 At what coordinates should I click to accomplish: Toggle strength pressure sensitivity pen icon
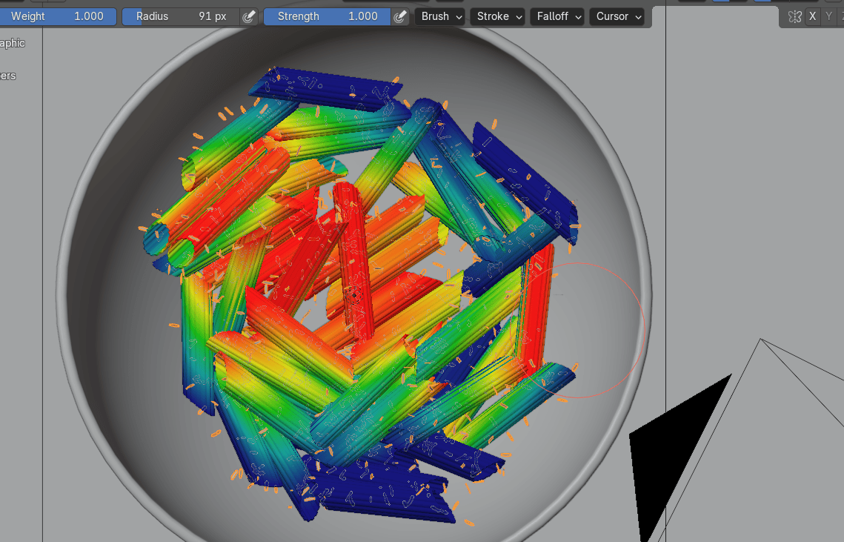coord(401,16)
